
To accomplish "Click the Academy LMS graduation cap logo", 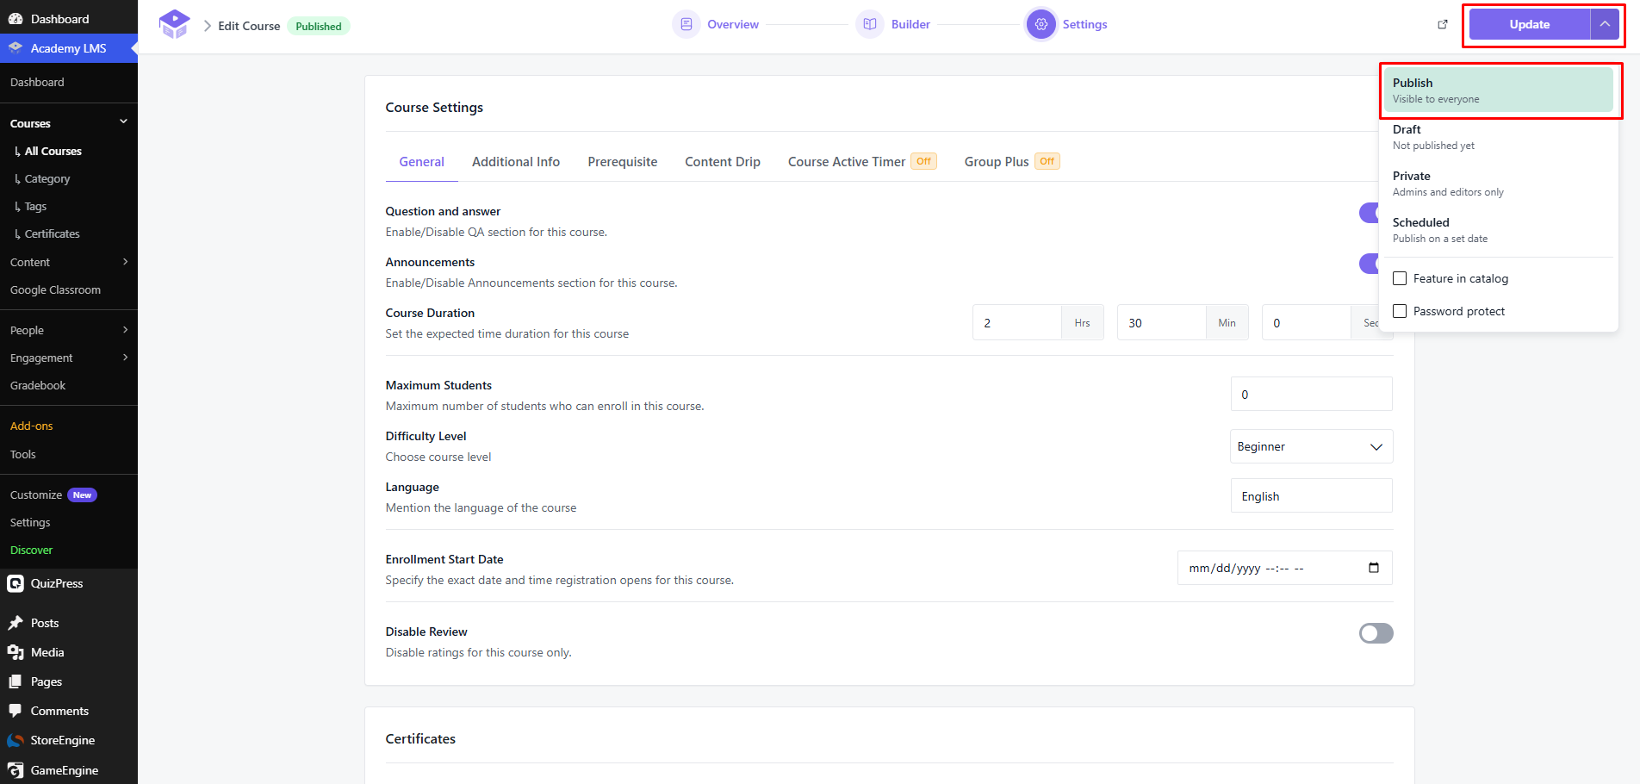I will [x=174, y=25].
